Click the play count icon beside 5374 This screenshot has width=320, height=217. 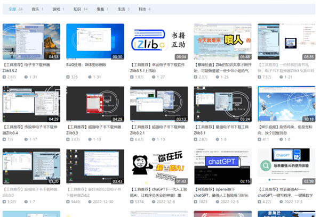(132, 202)
